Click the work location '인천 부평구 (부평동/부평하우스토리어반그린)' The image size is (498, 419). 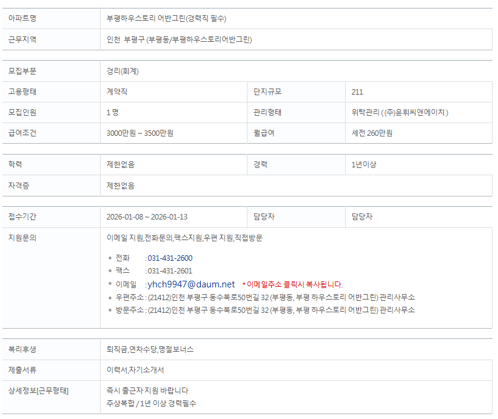tap(179, 39)
